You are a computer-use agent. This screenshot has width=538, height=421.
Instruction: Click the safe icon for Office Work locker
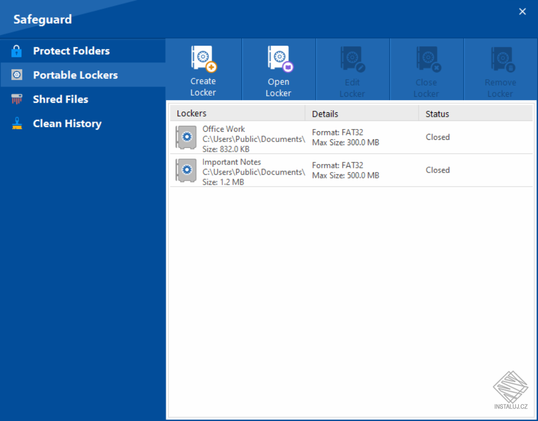[x=185, y=138]
